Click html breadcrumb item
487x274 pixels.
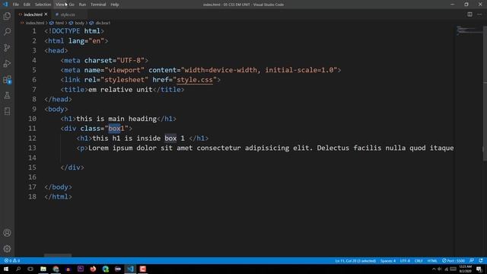[59, 23]
